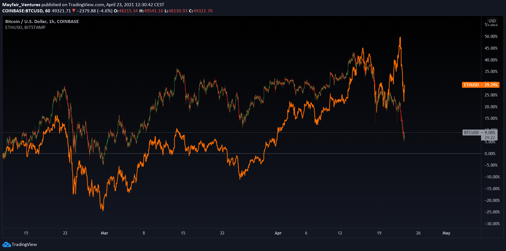Click the Mar date on time axis
Image resolution: width=506 pixels, height=251 pixels.
pos(104,233)
